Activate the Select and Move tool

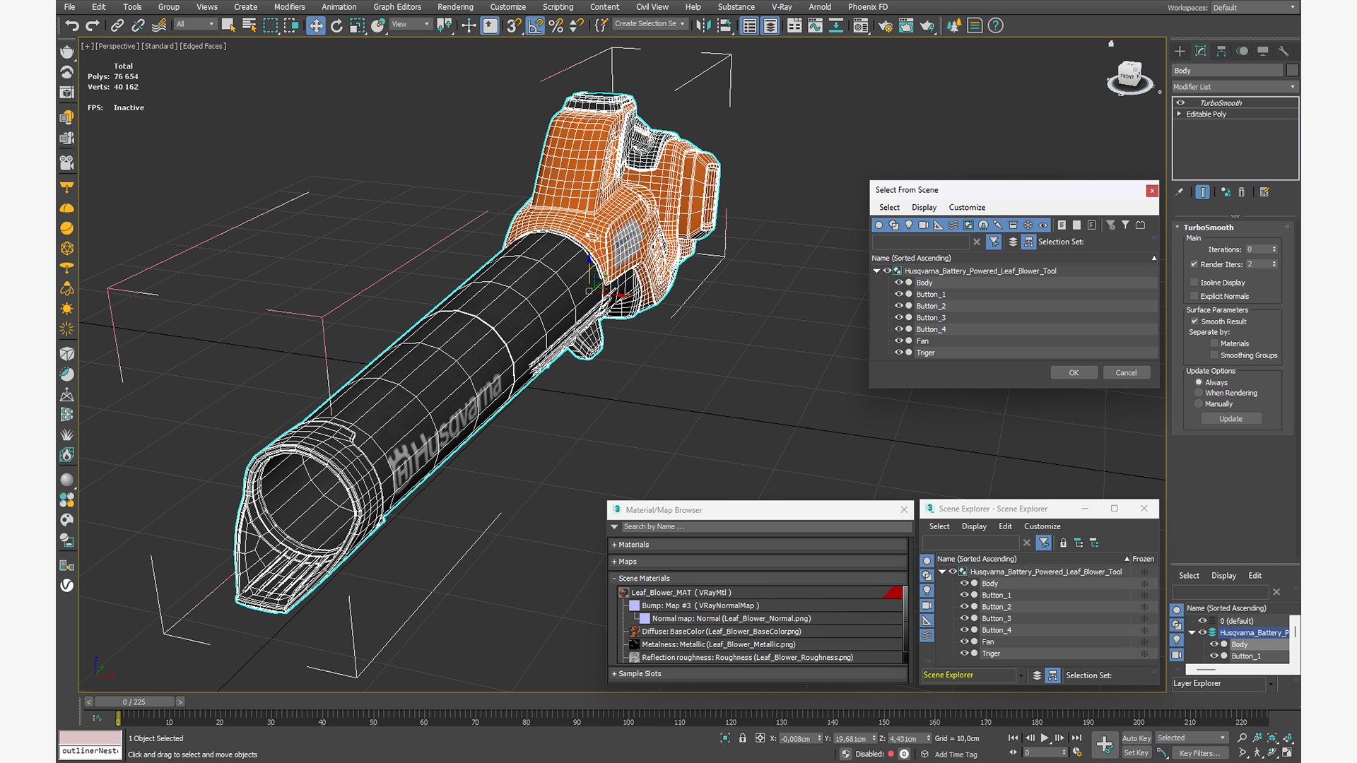pos(315,26)
